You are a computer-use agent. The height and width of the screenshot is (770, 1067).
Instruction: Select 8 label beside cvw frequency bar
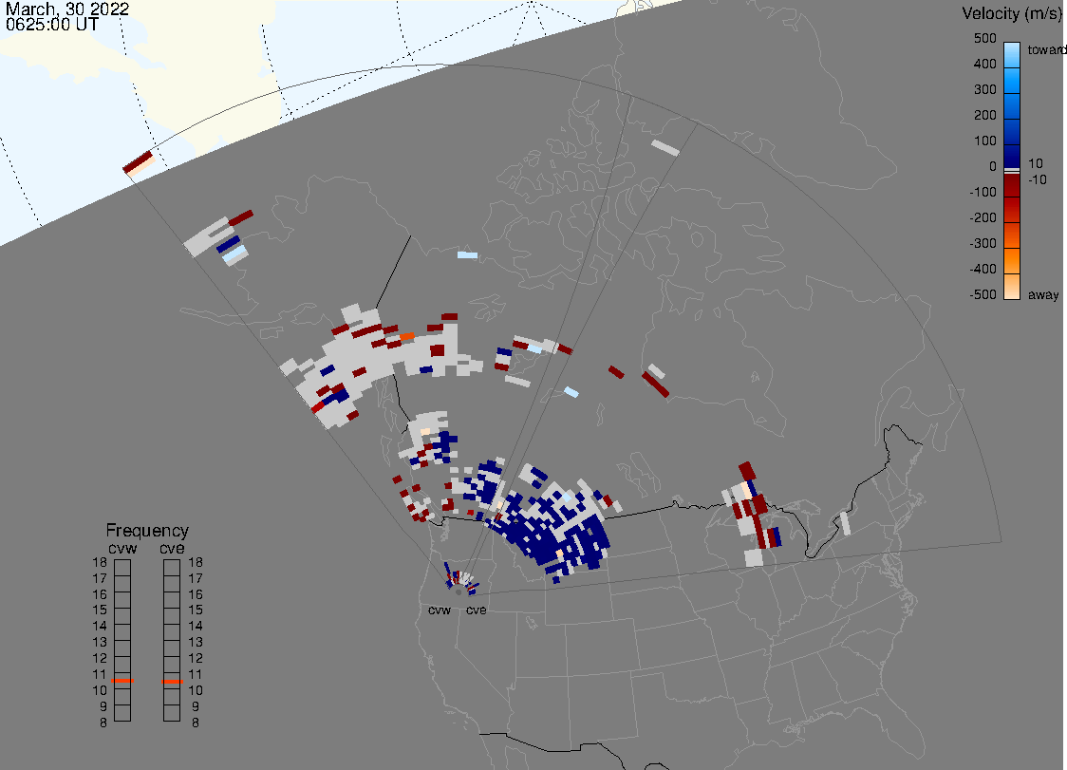pyautogui.click(x=103, y=723)
